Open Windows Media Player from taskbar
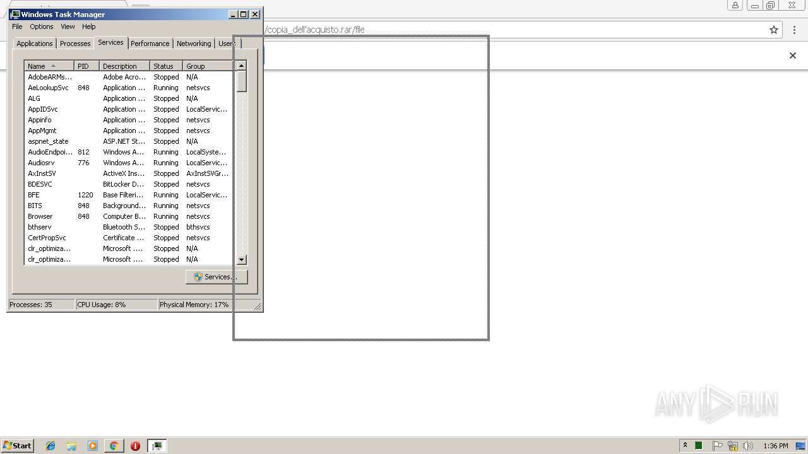The height and width of the screenshot is (454, 808). [93, 446]
